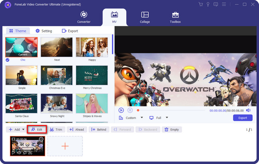Screen dimensions: 259x164
Task: Expand the Add dropdown arrow
Action: coord(23,129)
